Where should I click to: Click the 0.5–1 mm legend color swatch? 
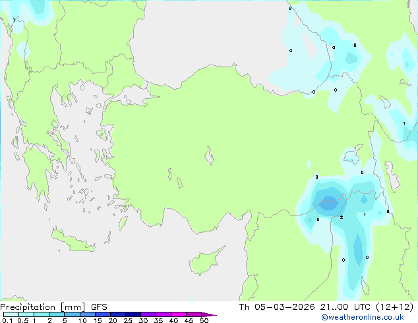pyautogui.click(x=26, y=314)
